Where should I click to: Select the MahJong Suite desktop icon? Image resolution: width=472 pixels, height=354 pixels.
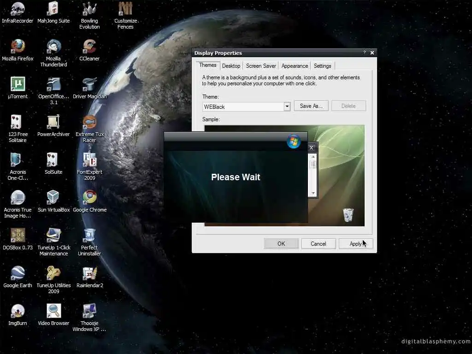53,12
